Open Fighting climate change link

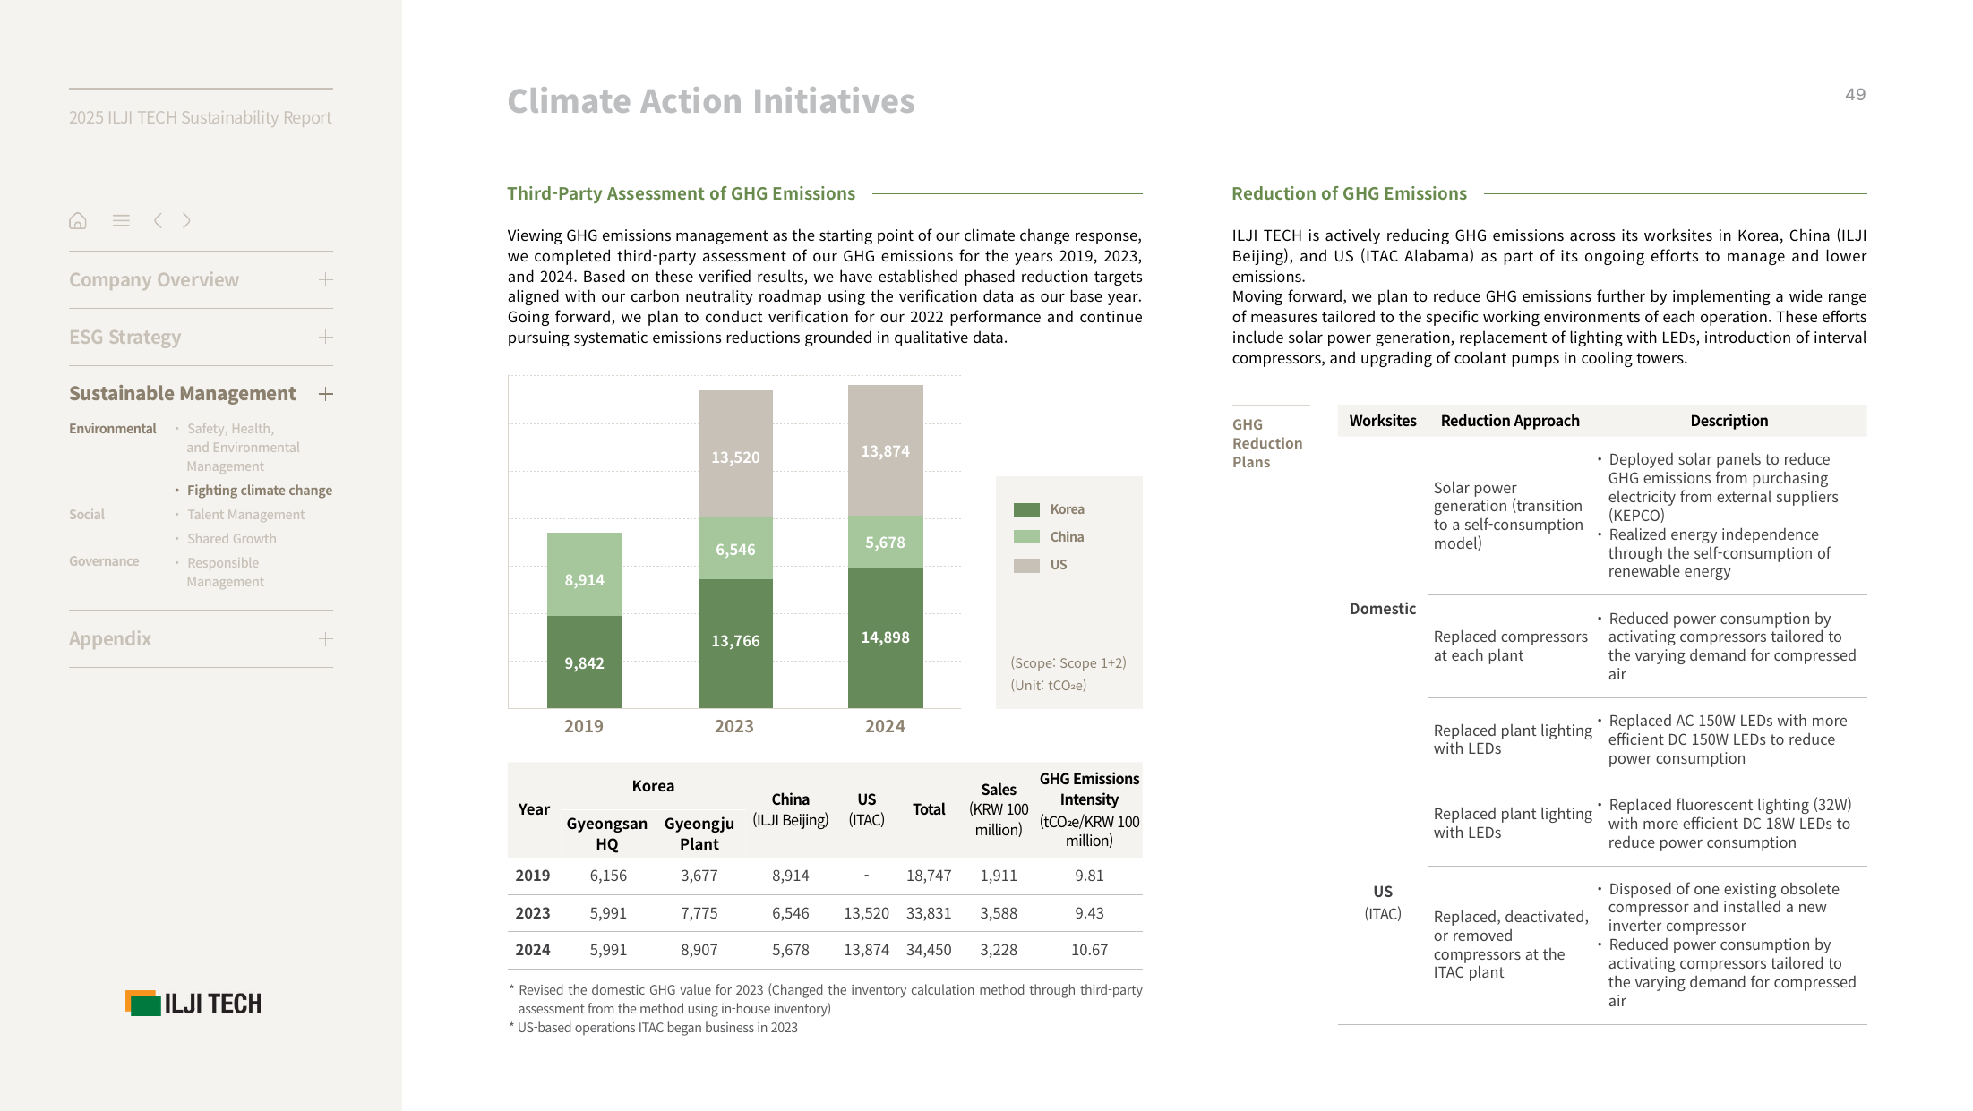pos(260,491)
